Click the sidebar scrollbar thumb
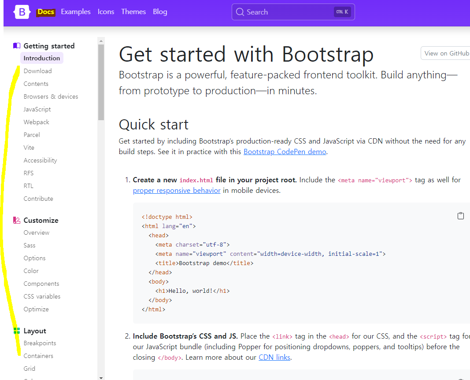 (101, 82)
